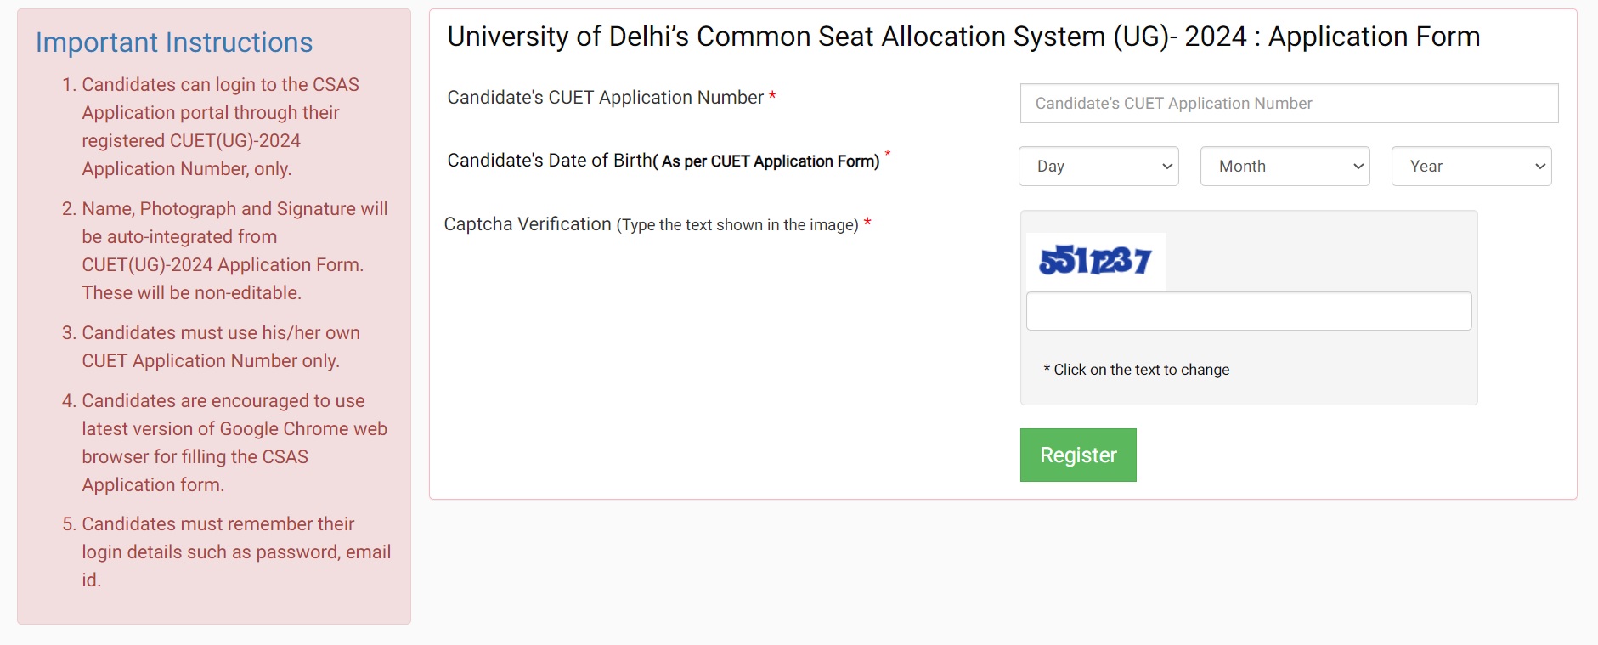Open the Day dropdown for date of birth
1598x645 pixels.
click(1098, 167)
